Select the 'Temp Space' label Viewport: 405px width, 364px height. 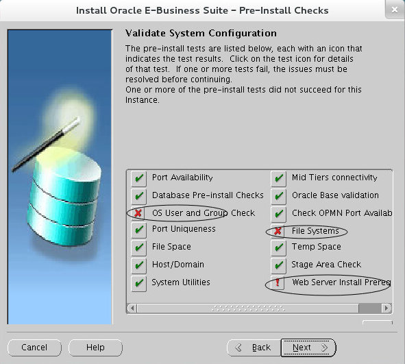(317, 247)
